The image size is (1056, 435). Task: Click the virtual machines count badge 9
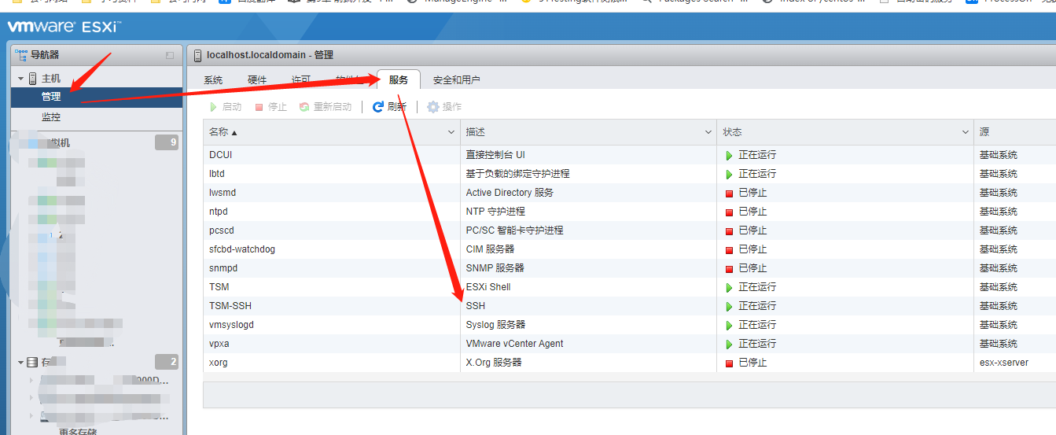tap(167, 142)
